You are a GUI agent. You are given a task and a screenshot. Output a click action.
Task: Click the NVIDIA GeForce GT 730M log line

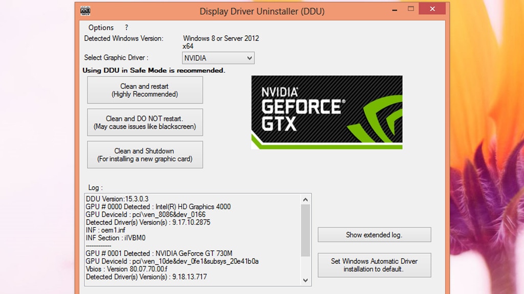point(159,253)
